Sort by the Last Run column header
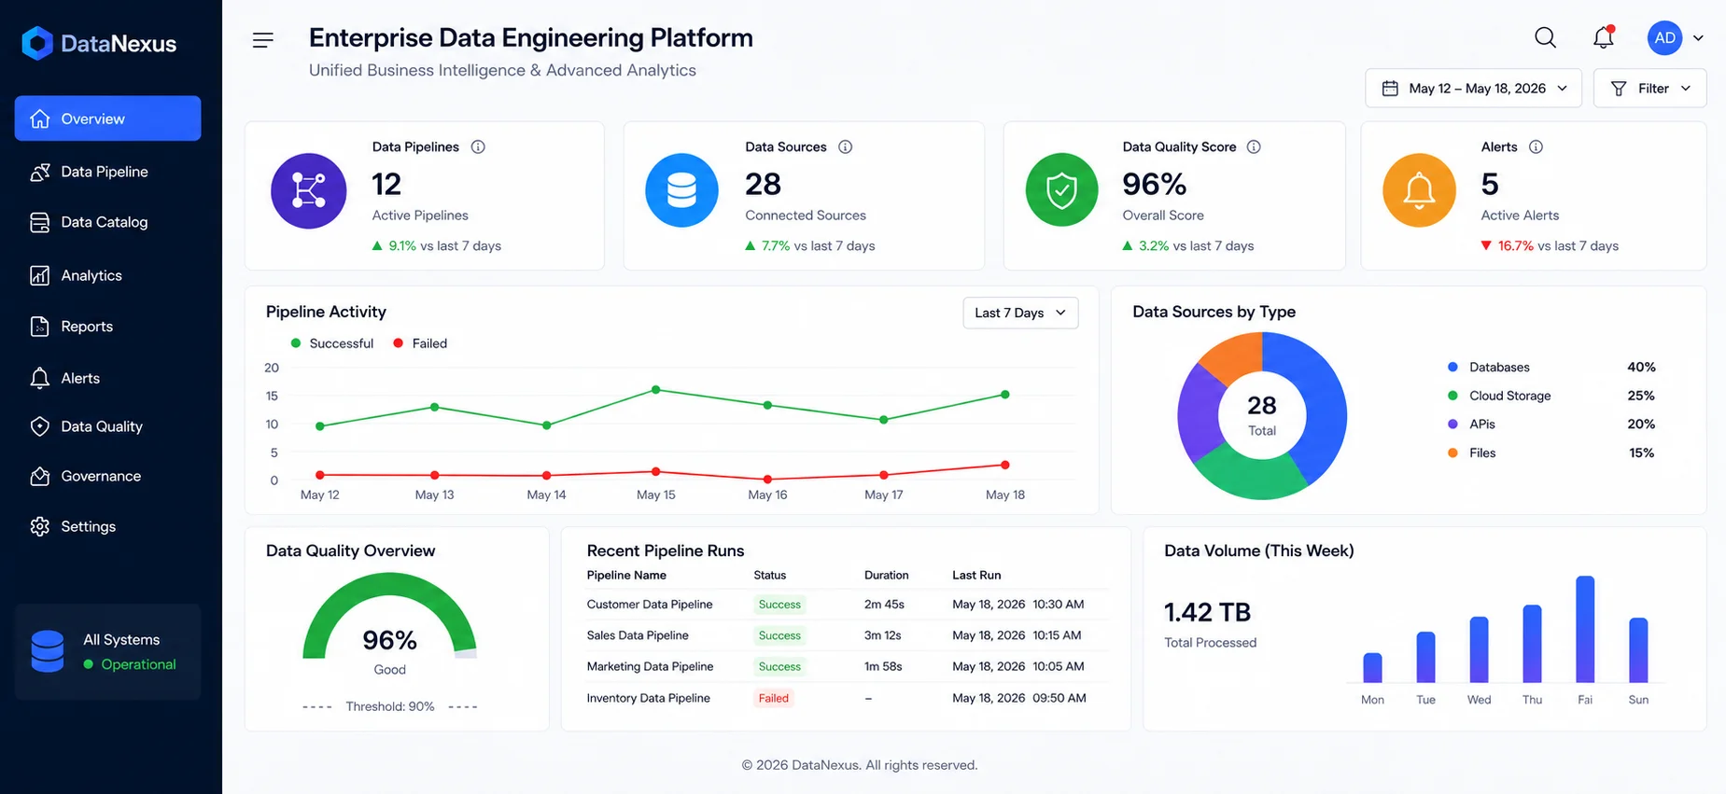The height and width of the screenshot is (794, 1726). click(976, 575)
